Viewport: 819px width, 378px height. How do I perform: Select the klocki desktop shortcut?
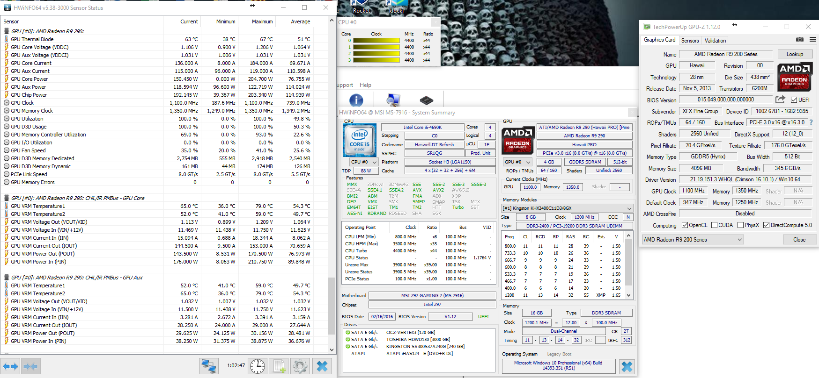[396, 7]
